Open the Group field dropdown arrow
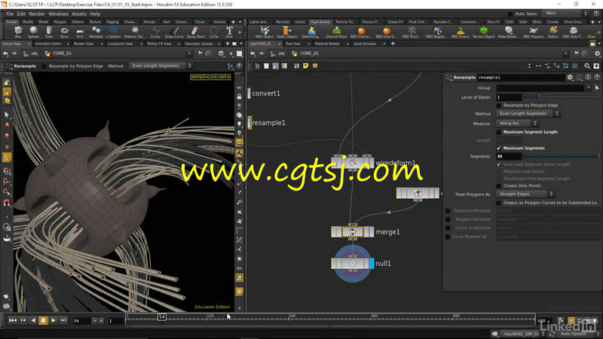 pos(589,88)
